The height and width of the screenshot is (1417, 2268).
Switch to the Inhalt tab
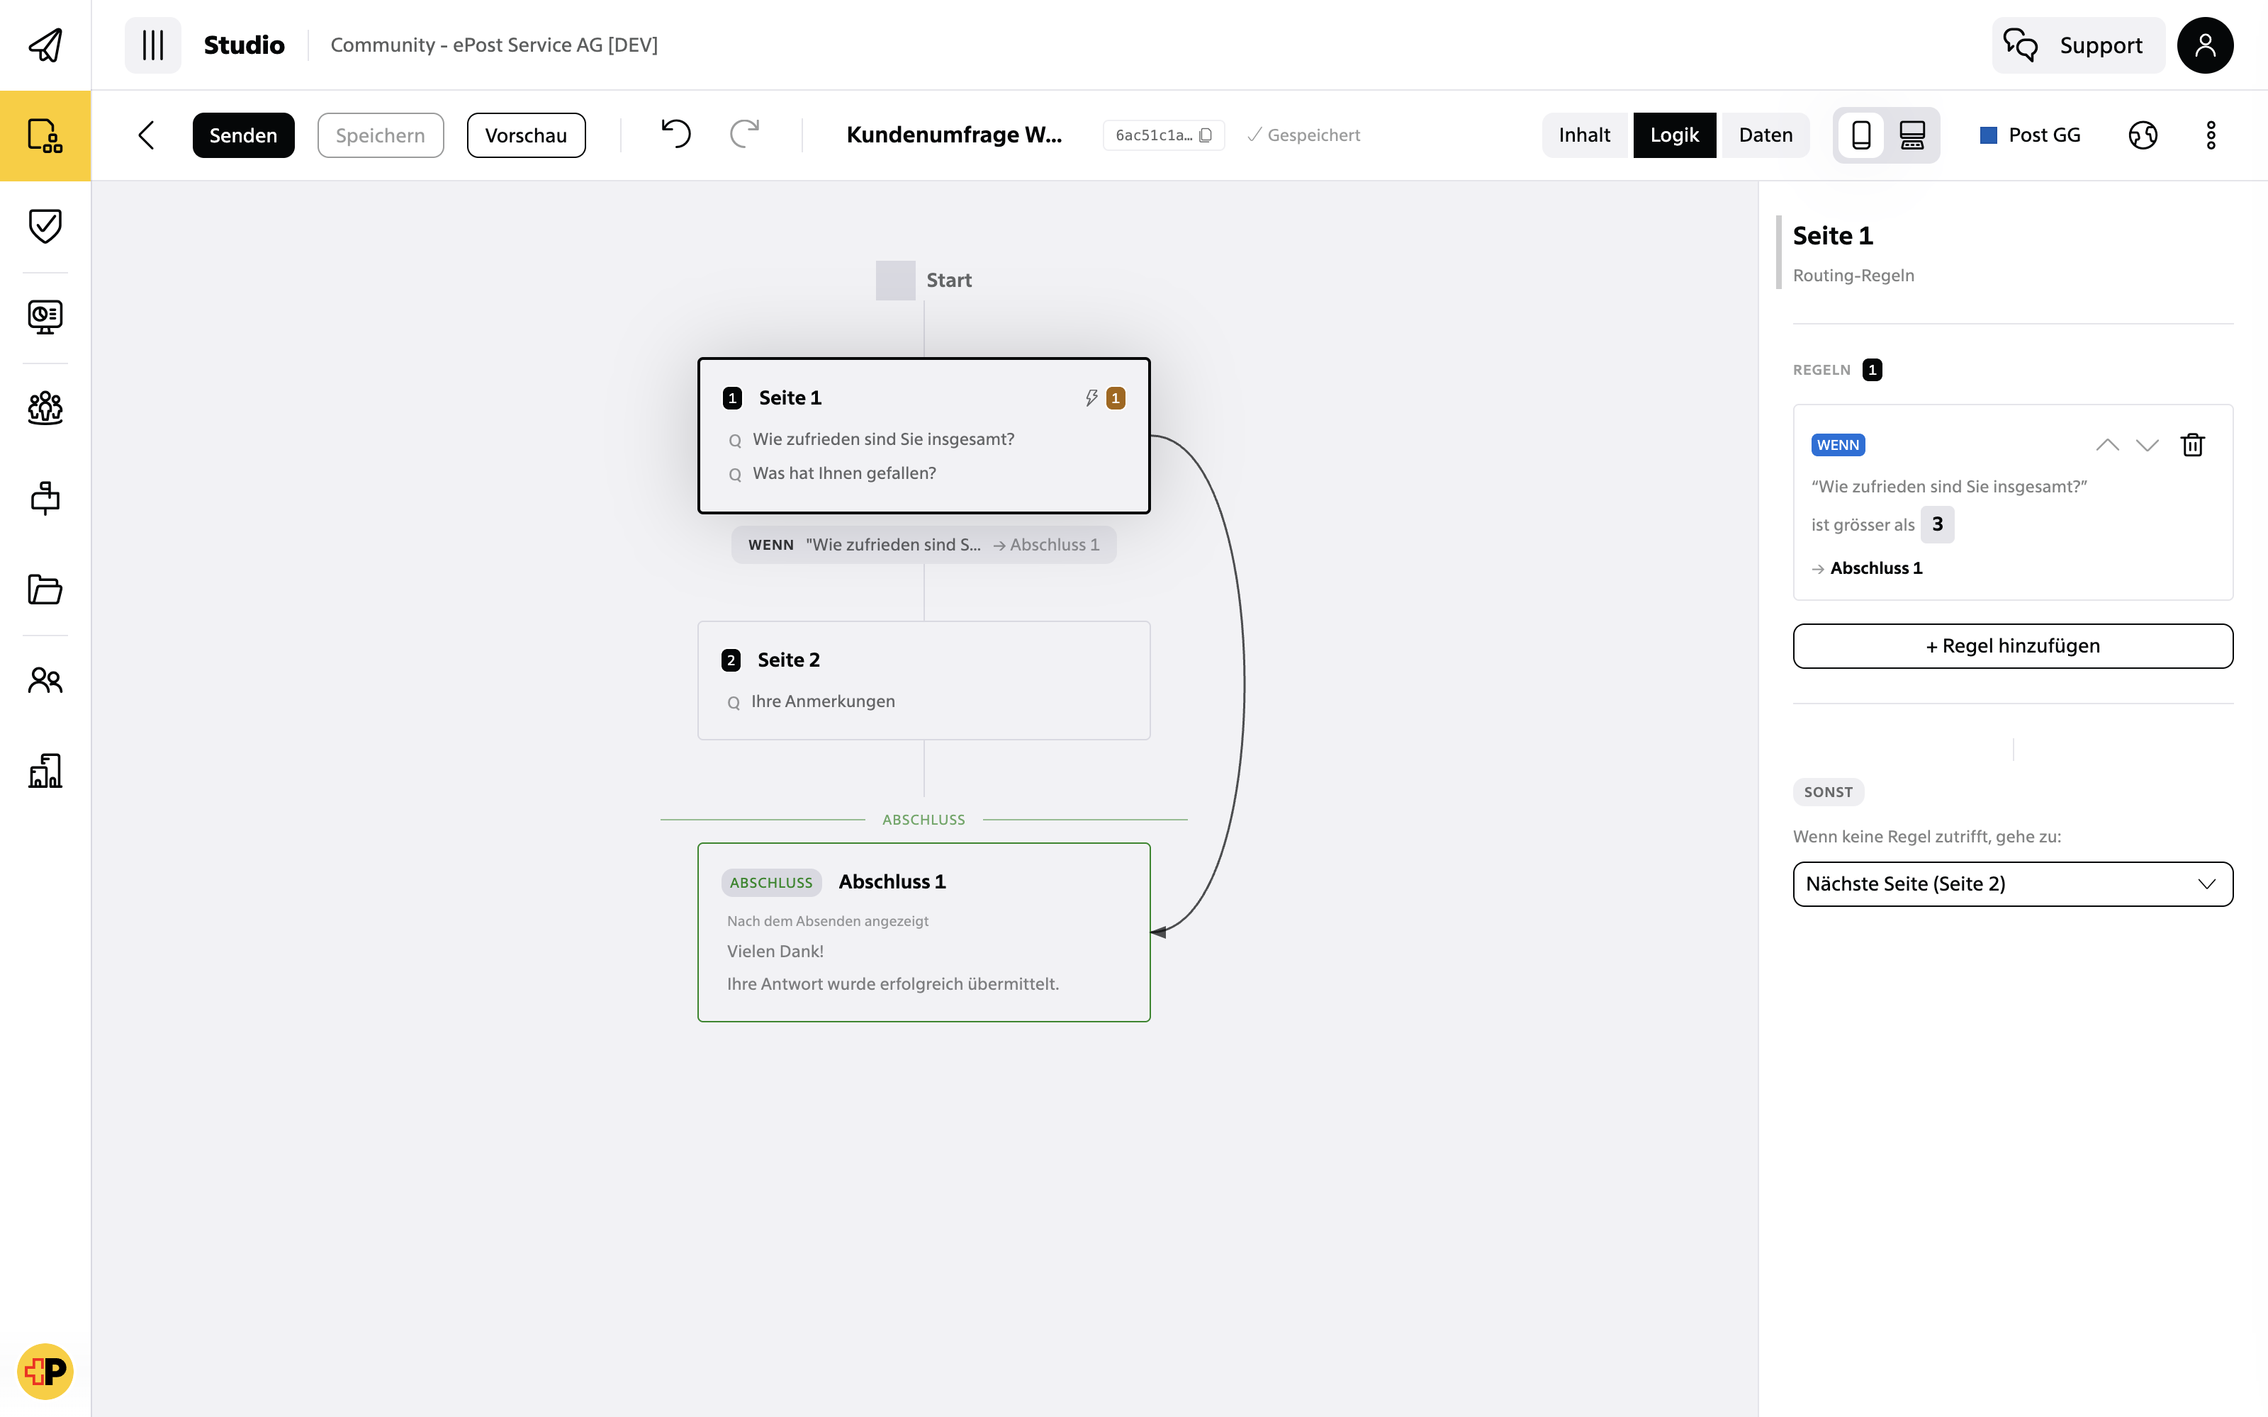tap(1584, 135)
